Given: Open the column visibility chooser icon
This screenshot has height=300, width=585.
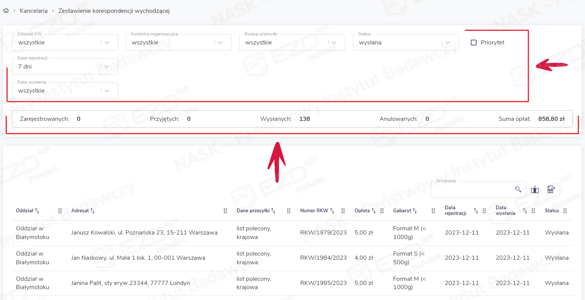Looking at the screenshot, I should [535, 190].
